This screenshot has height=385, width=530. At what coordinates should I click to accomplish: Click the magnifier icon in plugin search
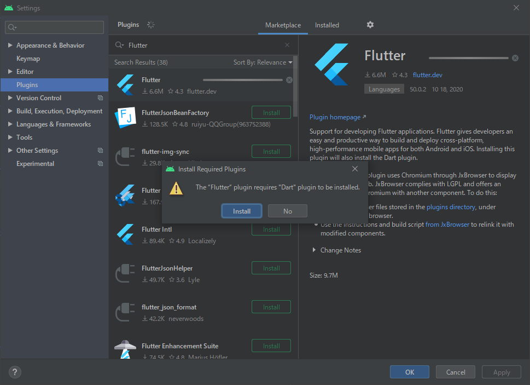click(x=119, y=45)
